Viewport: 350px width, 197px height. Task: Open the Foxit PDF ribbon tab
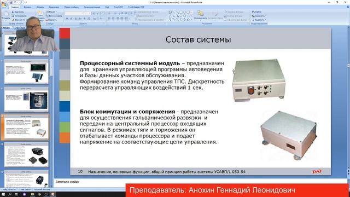(119, 7)
